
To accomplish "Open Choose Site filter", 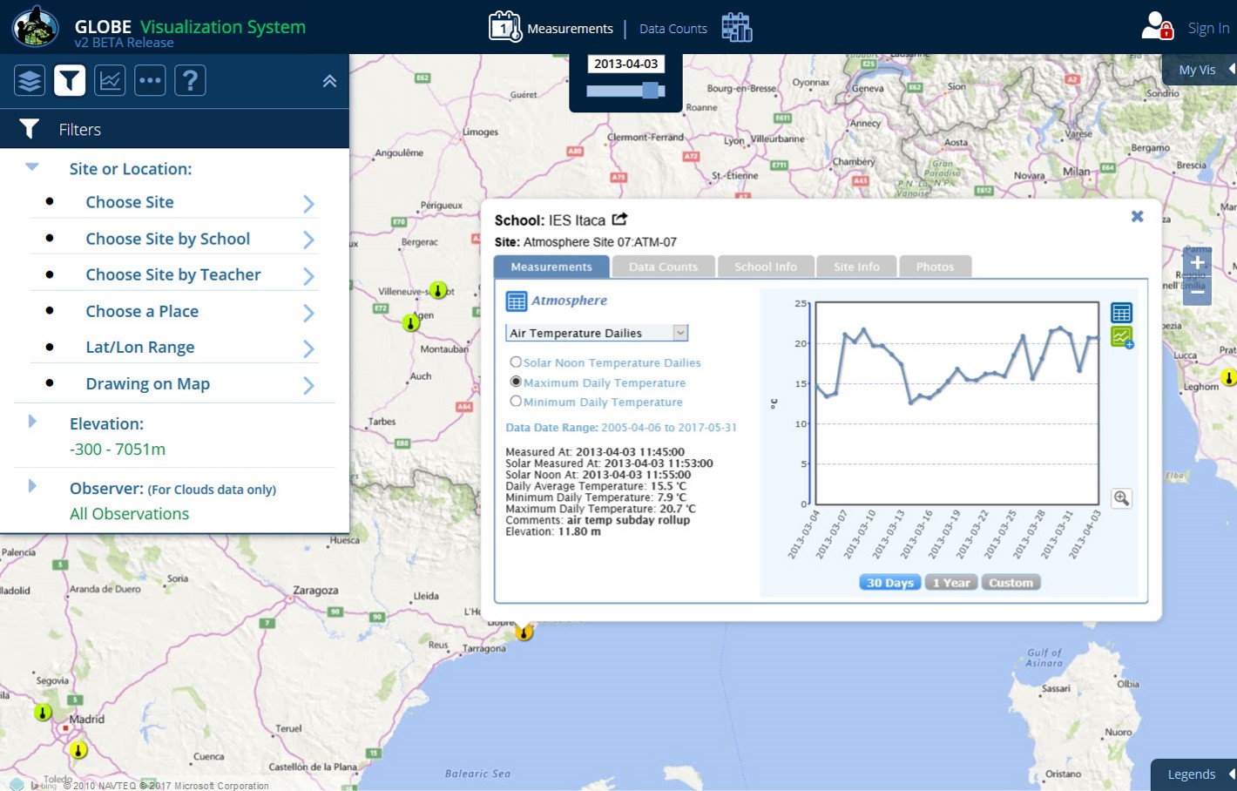I will [130, 202].
